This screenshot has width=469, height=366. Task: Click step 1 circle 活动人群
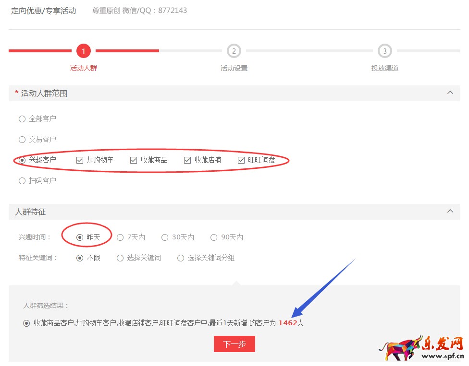click(x=83, y=51)
